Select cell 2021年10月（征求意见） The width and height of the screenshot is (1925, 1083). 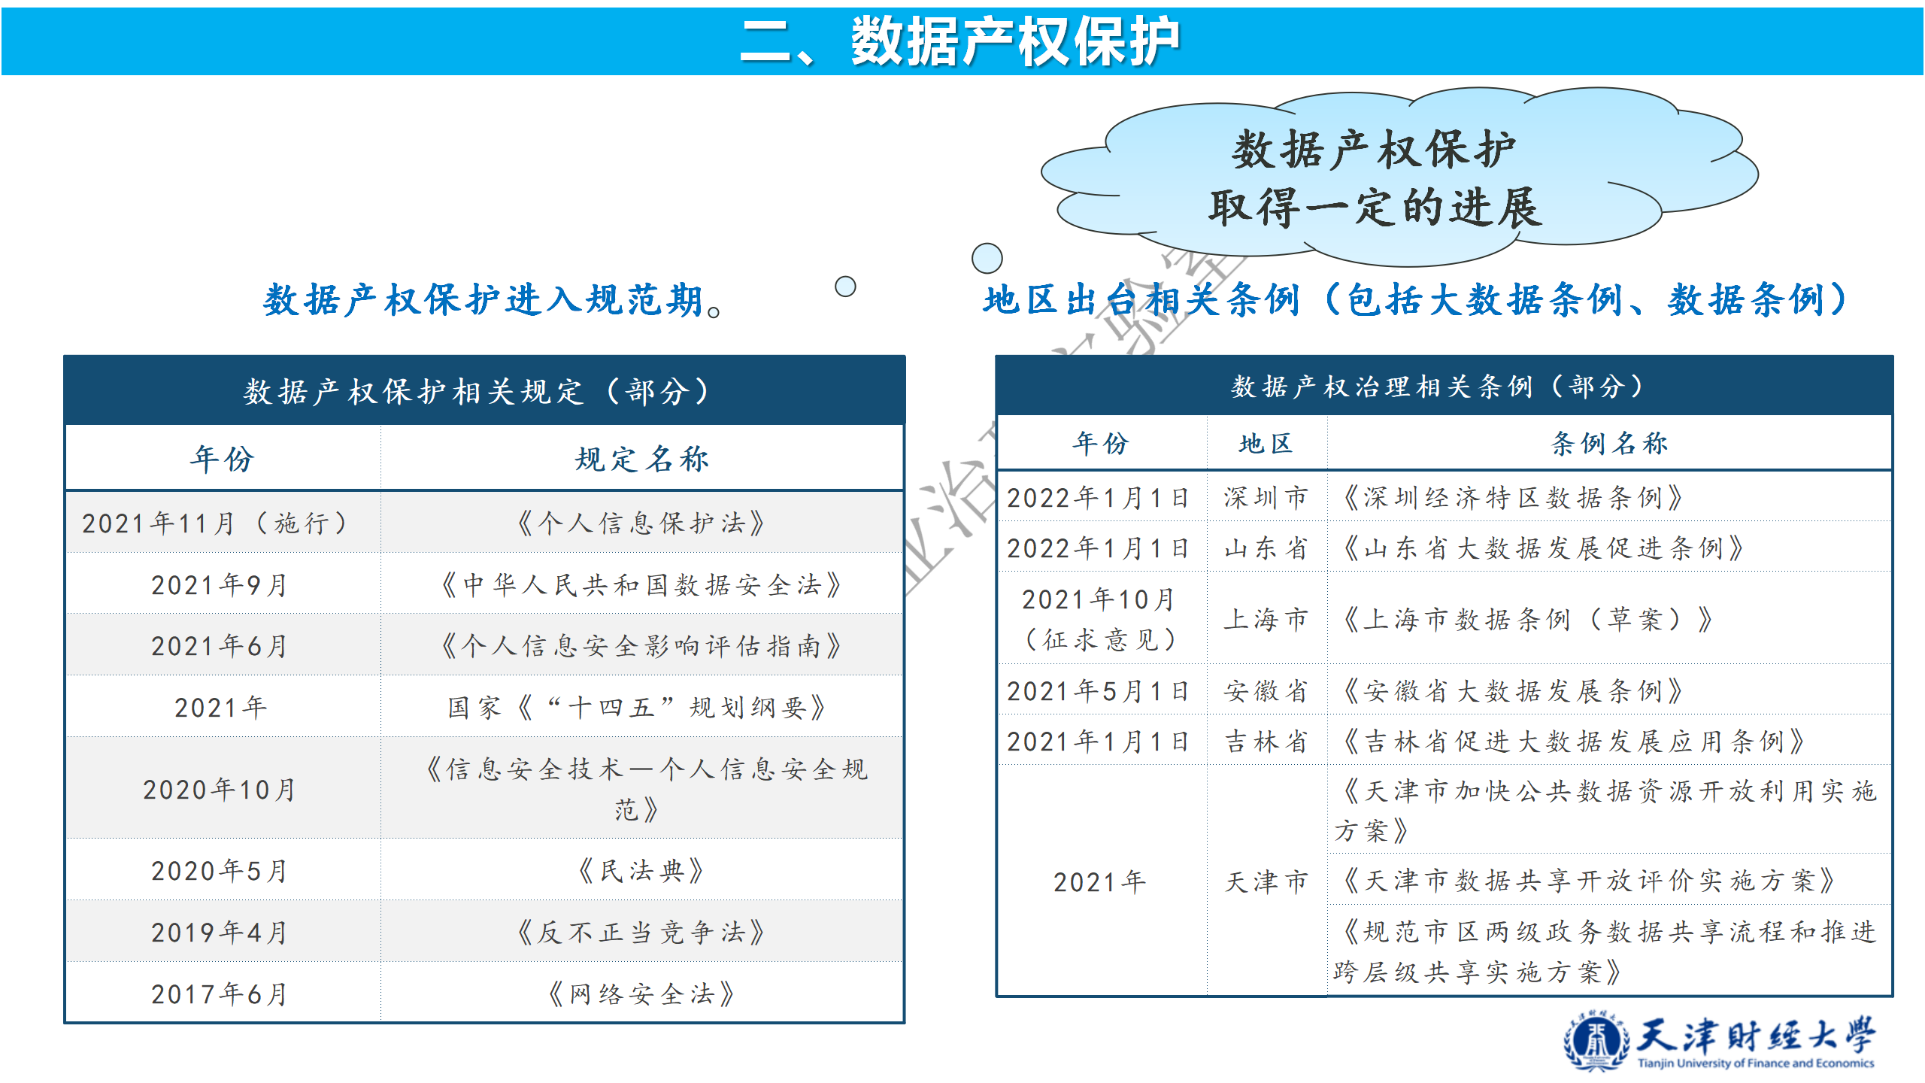point(1102,619)
